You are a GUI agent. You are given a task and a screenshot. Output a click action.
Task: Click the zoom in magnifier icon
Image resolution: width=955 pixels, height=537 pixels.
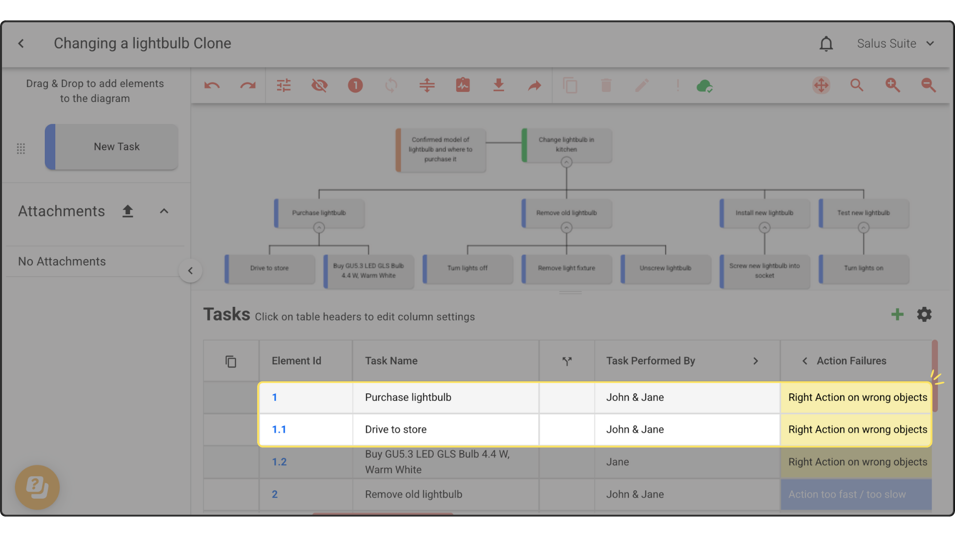coord(892,86)
